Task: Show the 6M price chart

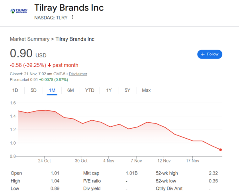Action: click(71, 90)
